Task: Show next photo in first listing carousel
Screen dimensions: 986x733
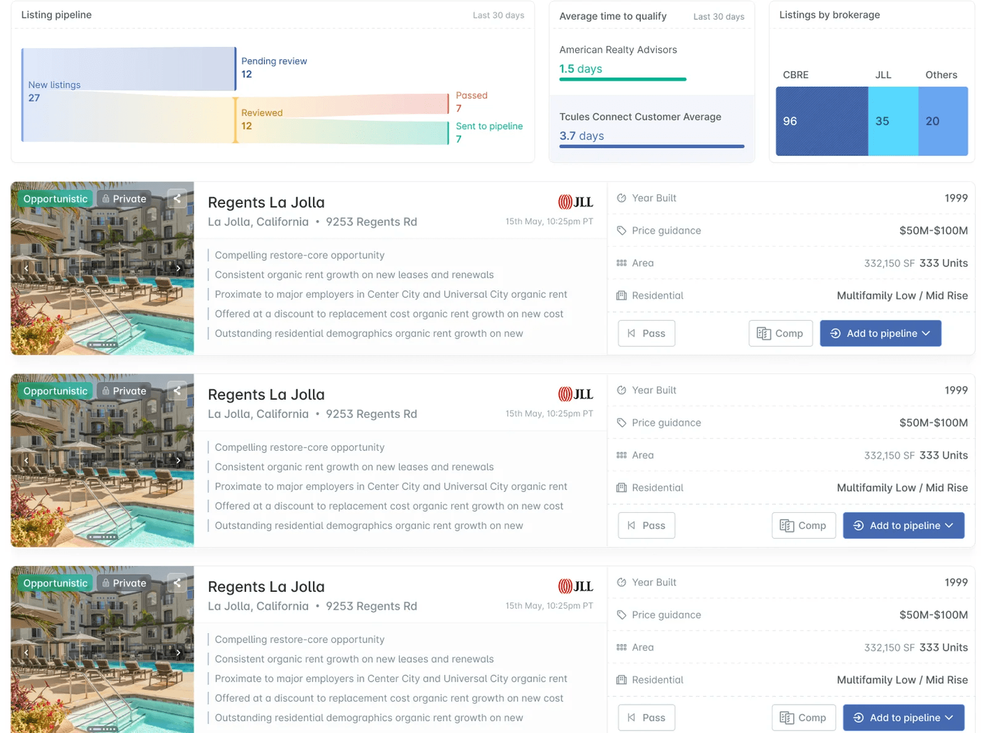Action: click(x=179, y=268)
